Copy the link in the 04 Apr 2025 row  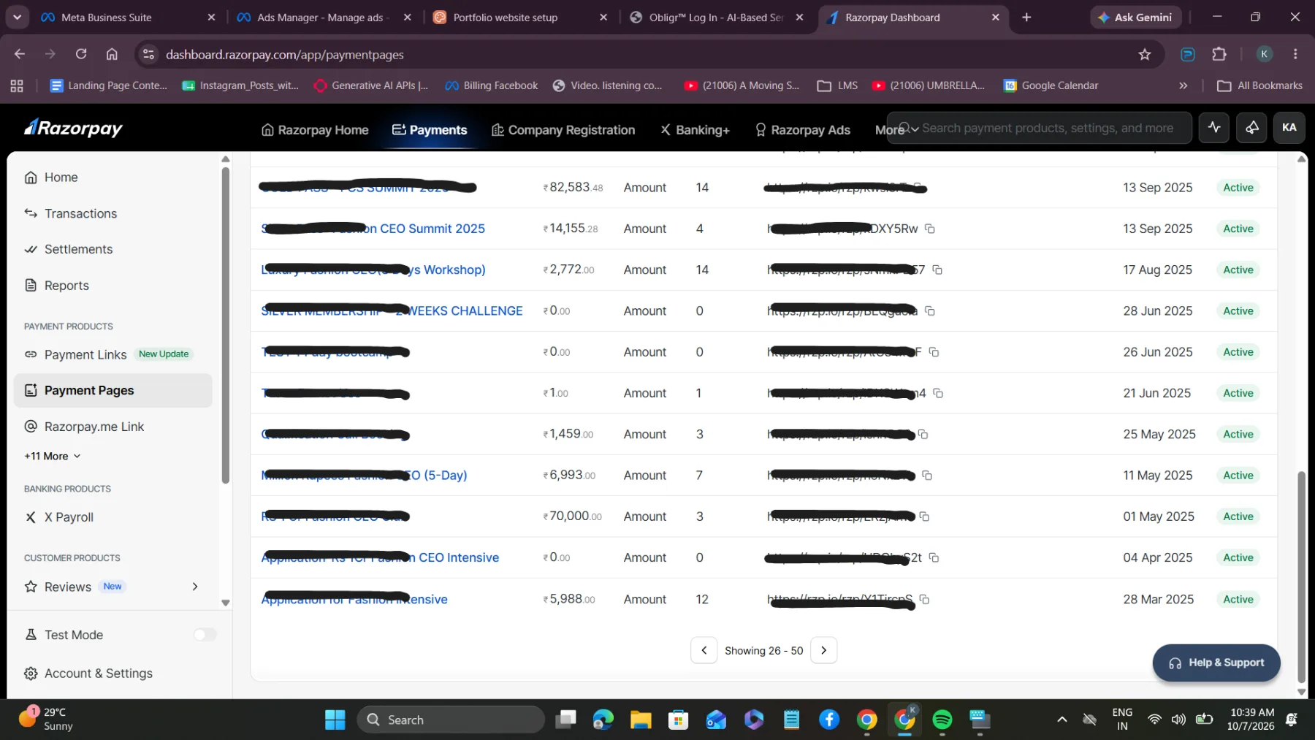pos(934,557)
